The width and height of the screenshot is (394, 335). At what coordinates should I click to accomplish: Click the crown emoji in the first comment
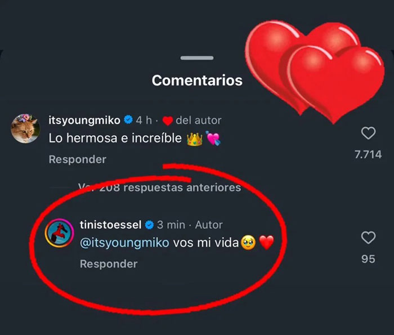click(x=194, y=139)
